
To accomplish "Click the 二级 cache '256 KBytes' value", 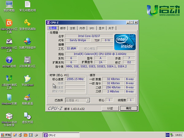I will click(x=113, y=87).
